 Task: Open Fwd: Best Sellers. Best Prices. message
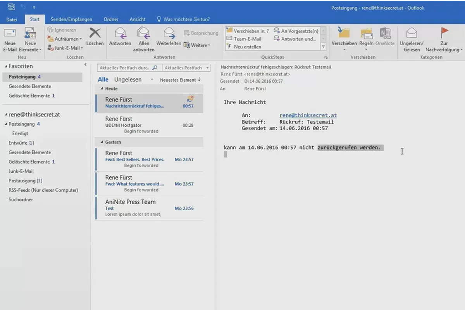click(x=149, y=159)
